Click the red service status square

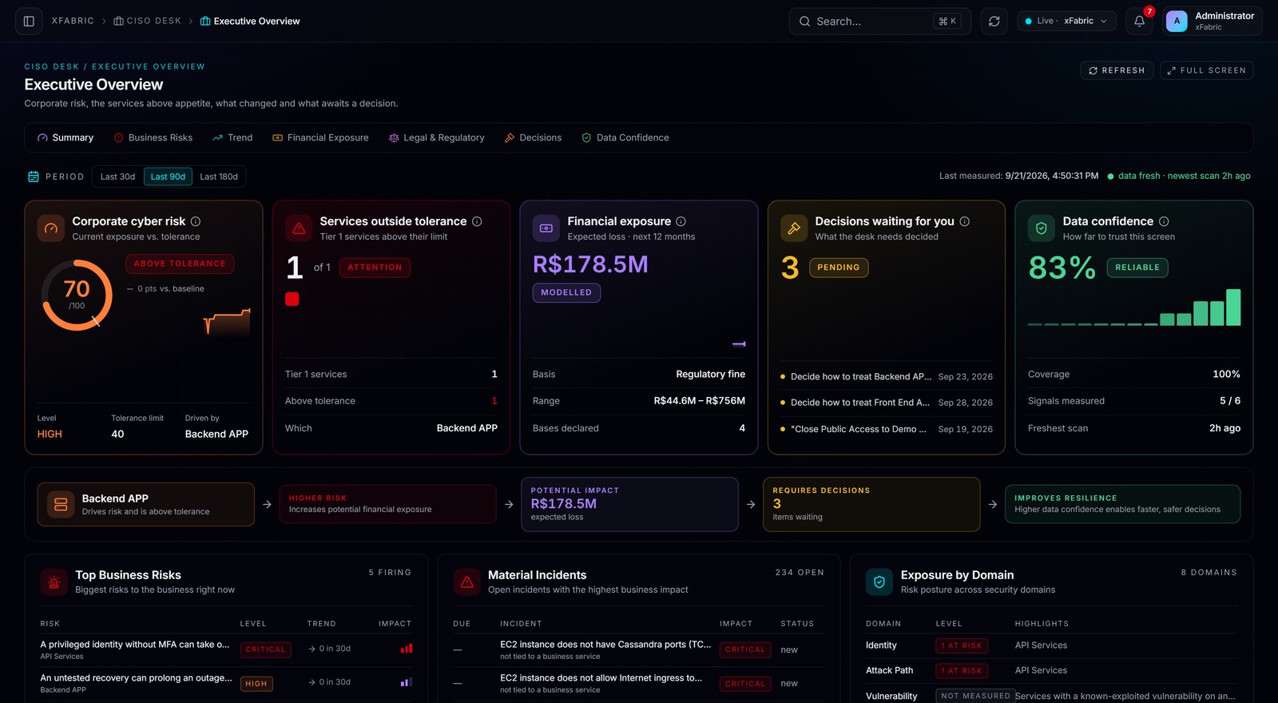[292, 299]
